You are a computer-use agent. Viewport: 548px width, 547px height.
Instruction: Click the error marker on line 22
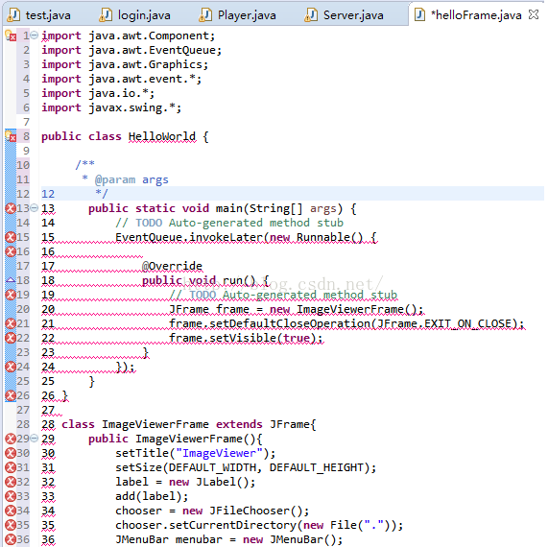click(11, 338)
